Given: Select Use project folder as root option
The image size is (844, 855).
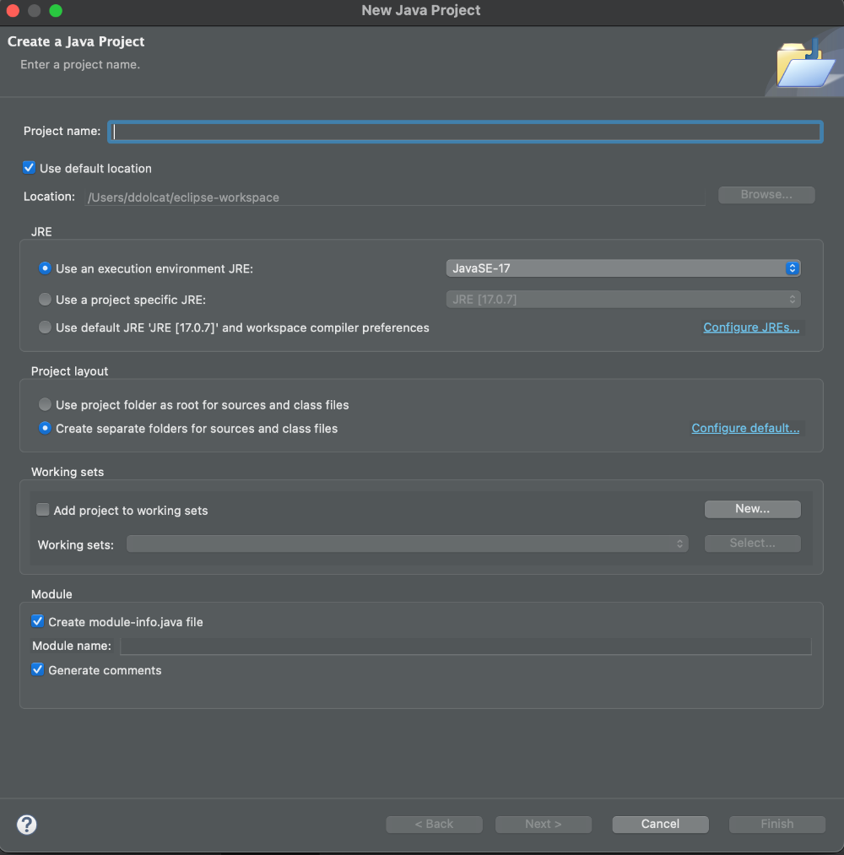Looking at the screenshot, I should [x=45, y=405].
